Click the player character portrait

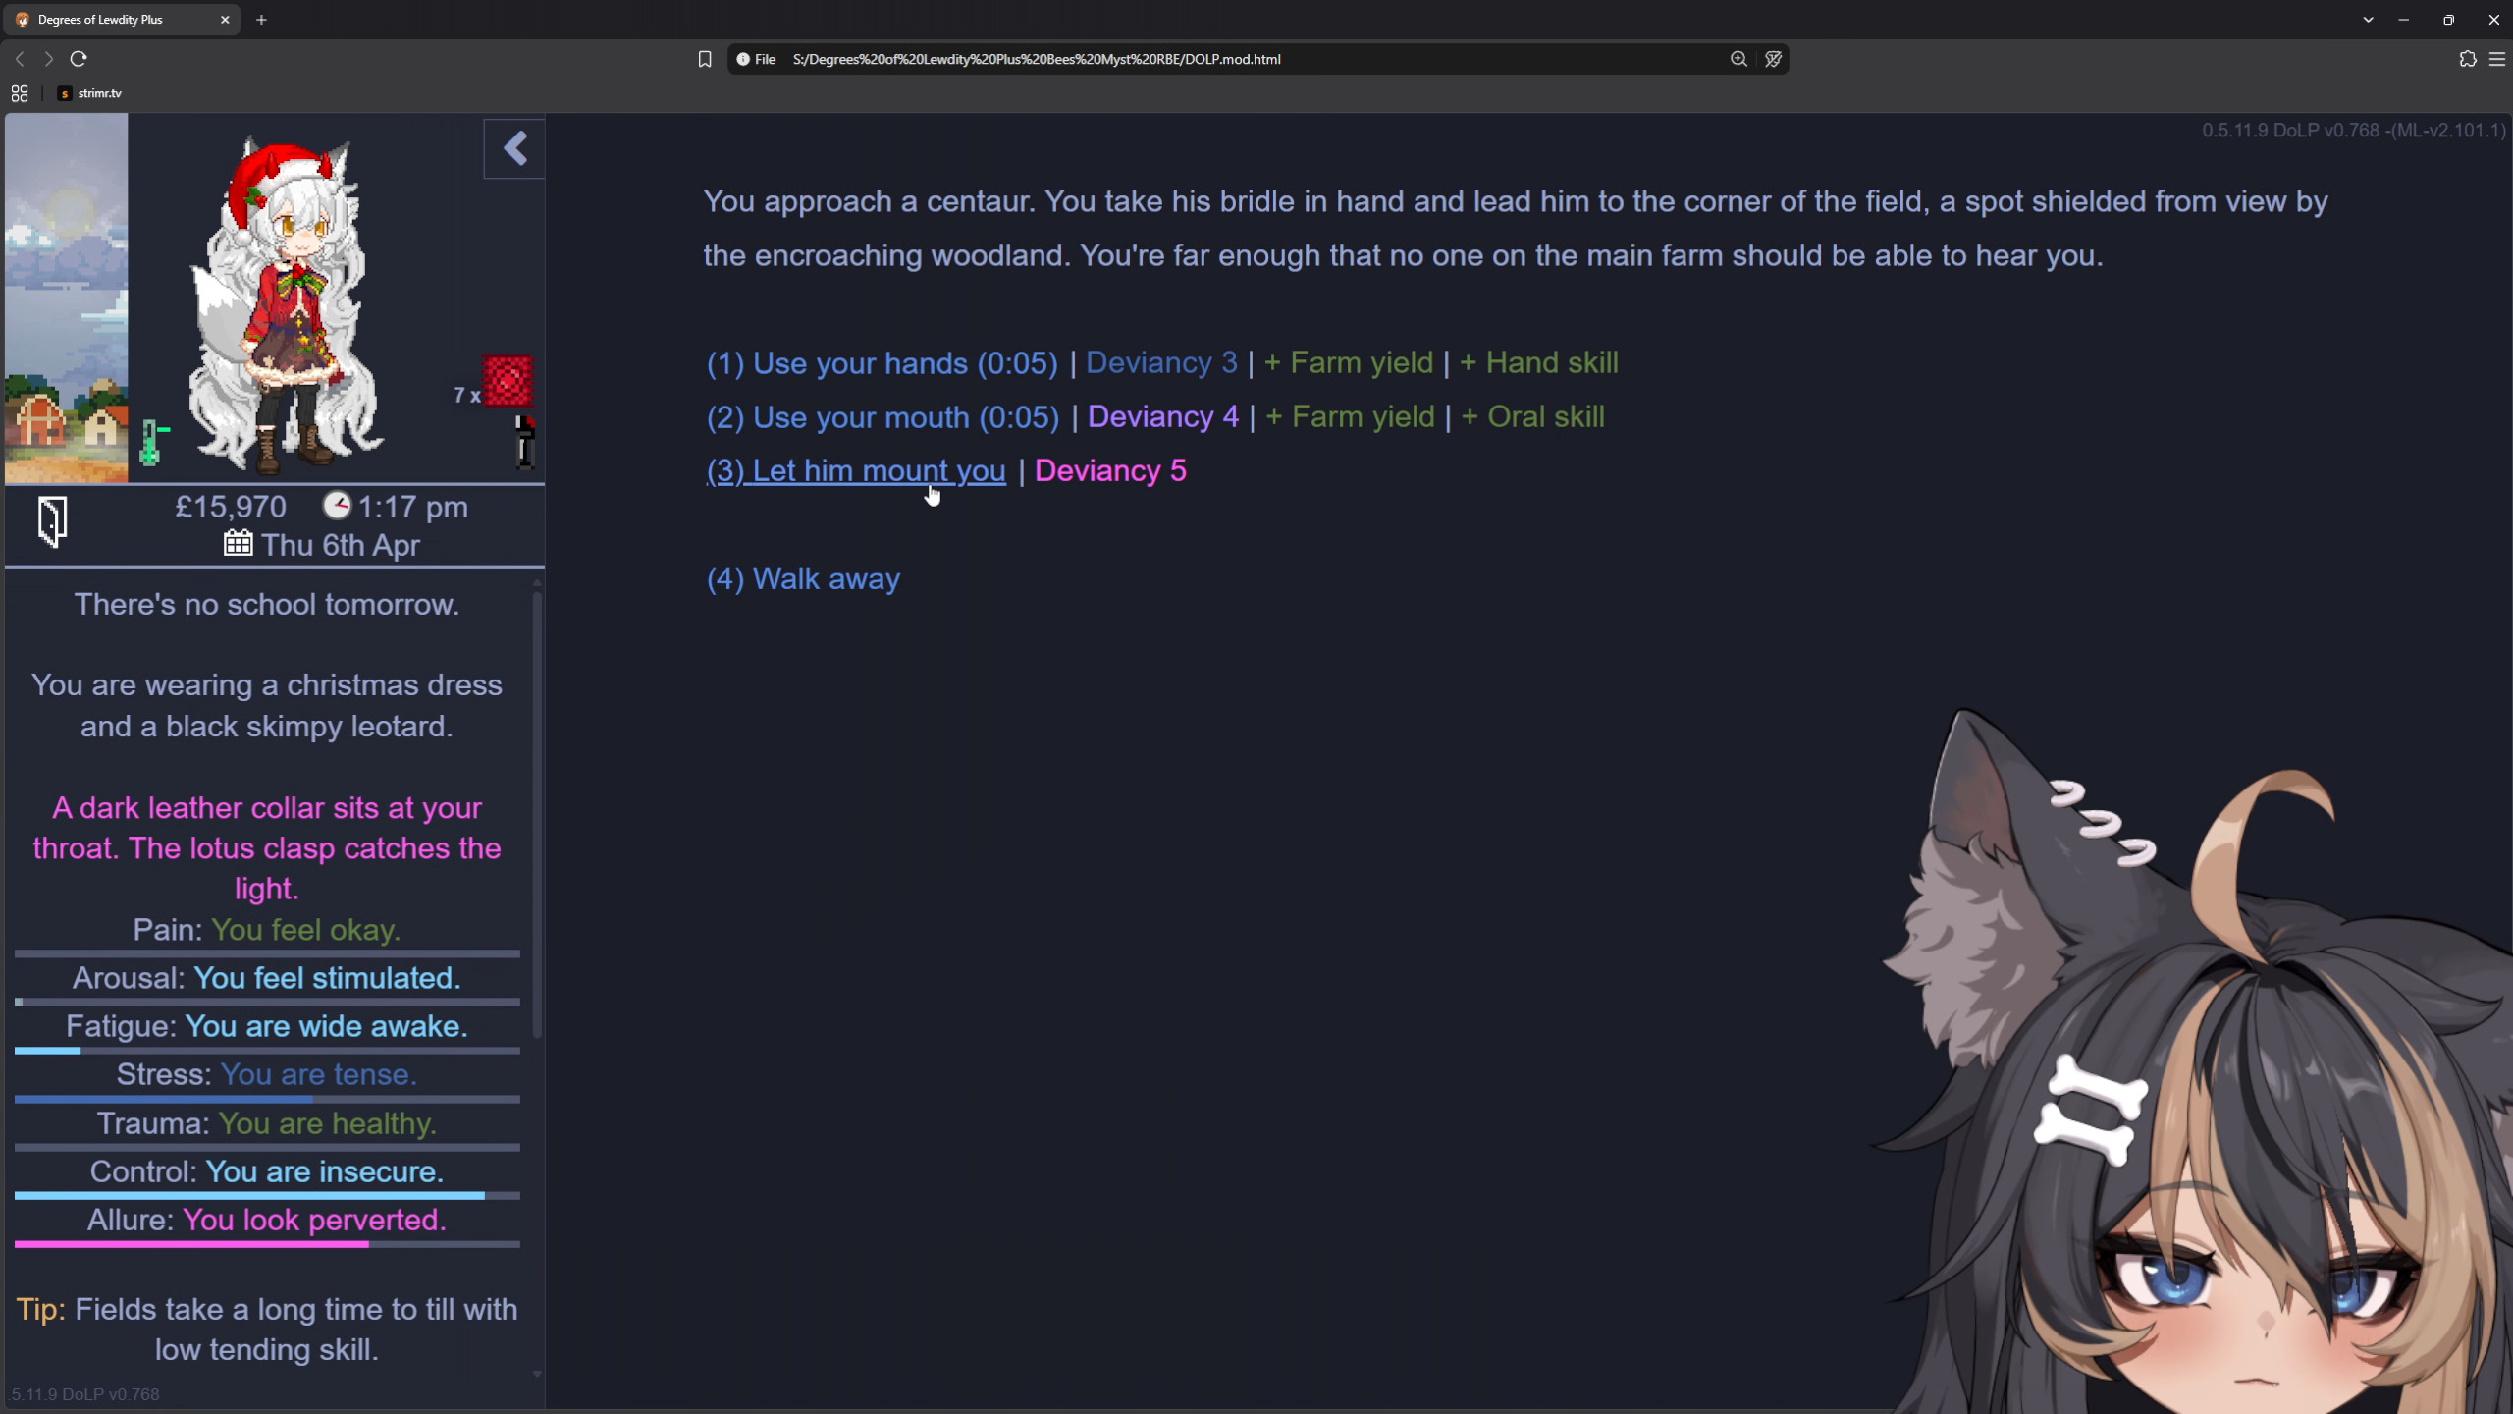pyautogui.click(x=285, y=304)
